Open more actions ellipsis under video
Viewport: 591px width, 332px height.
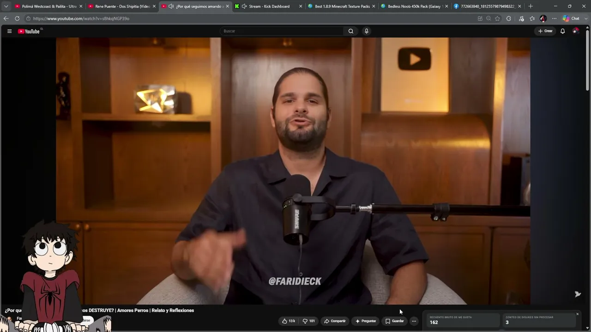click(x=414, y=321)
